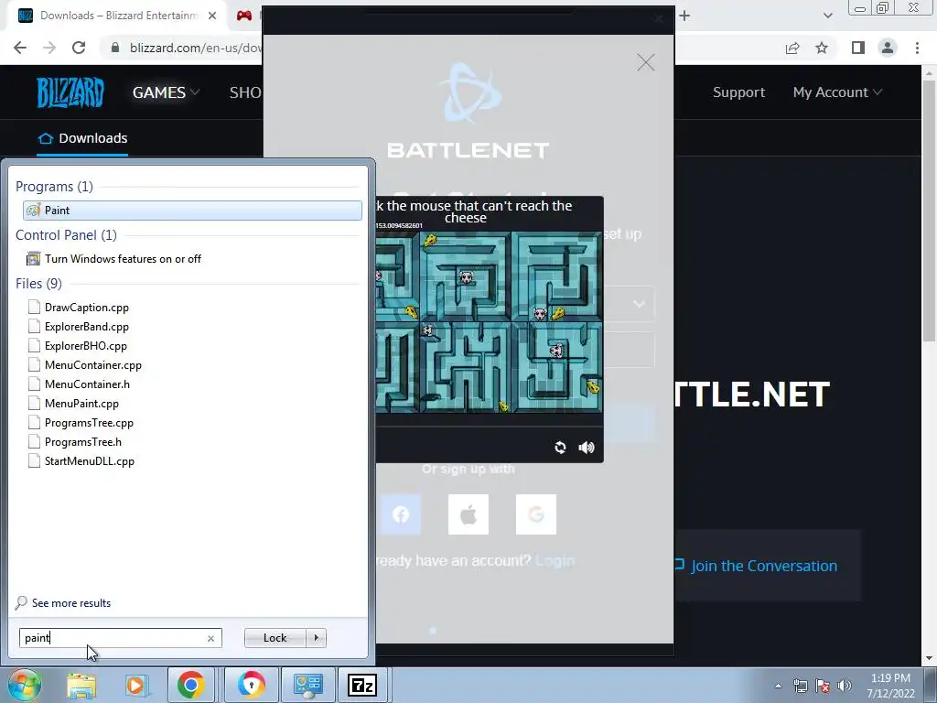Switch to the Downloads – Blizzard browser tab
This screenshot has width=937, height=703.
(118, 16)
